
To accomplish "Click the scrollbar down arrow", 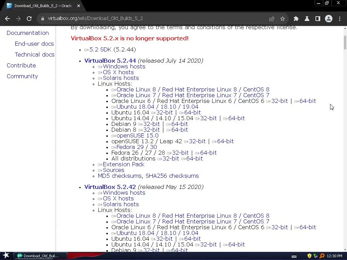I will tap(345, 250).
